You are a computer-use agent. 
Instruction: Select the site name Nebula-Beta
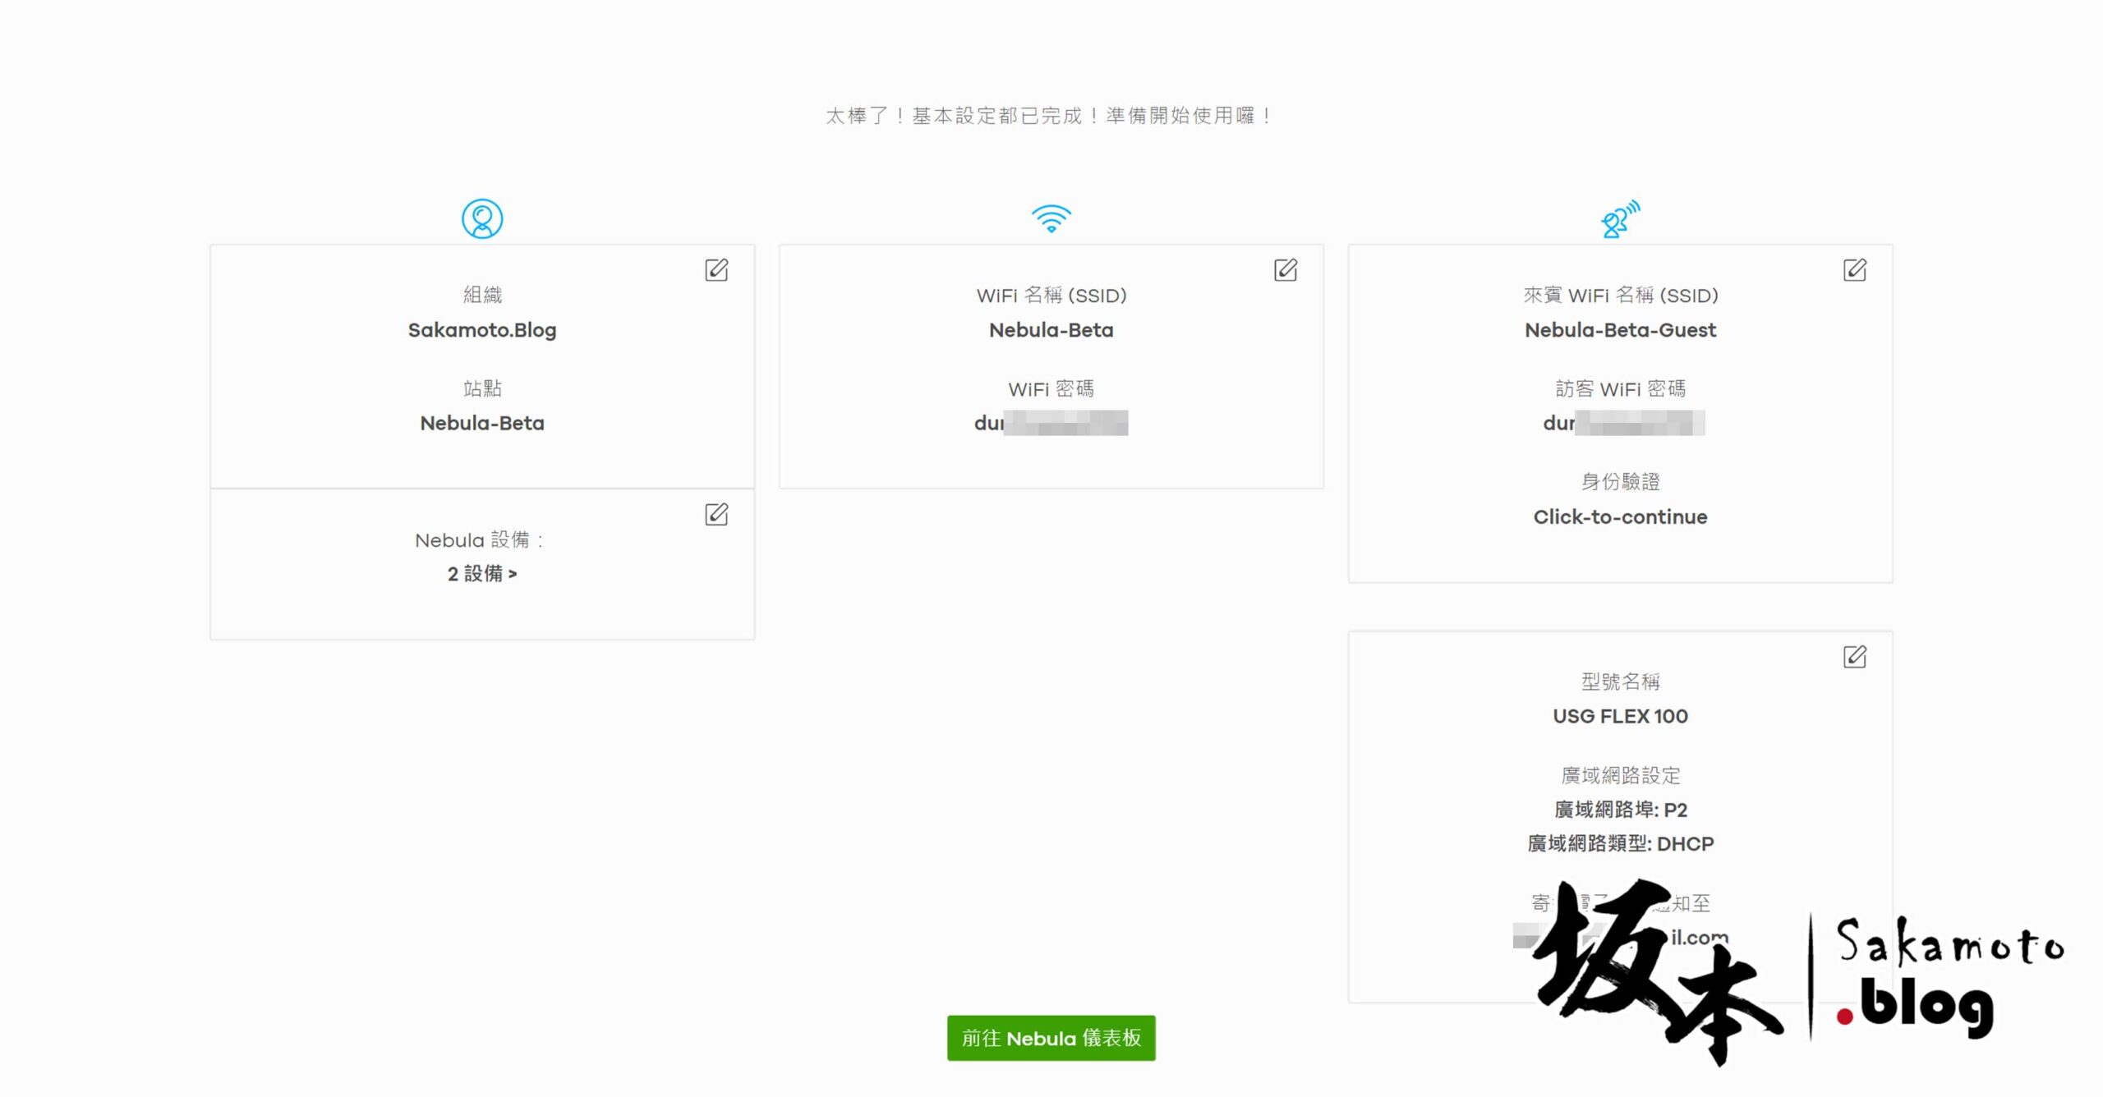482,423
